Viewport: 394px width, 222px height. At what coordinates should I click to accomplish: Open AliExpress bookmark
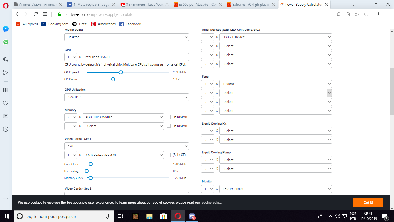tap(27, 24)
